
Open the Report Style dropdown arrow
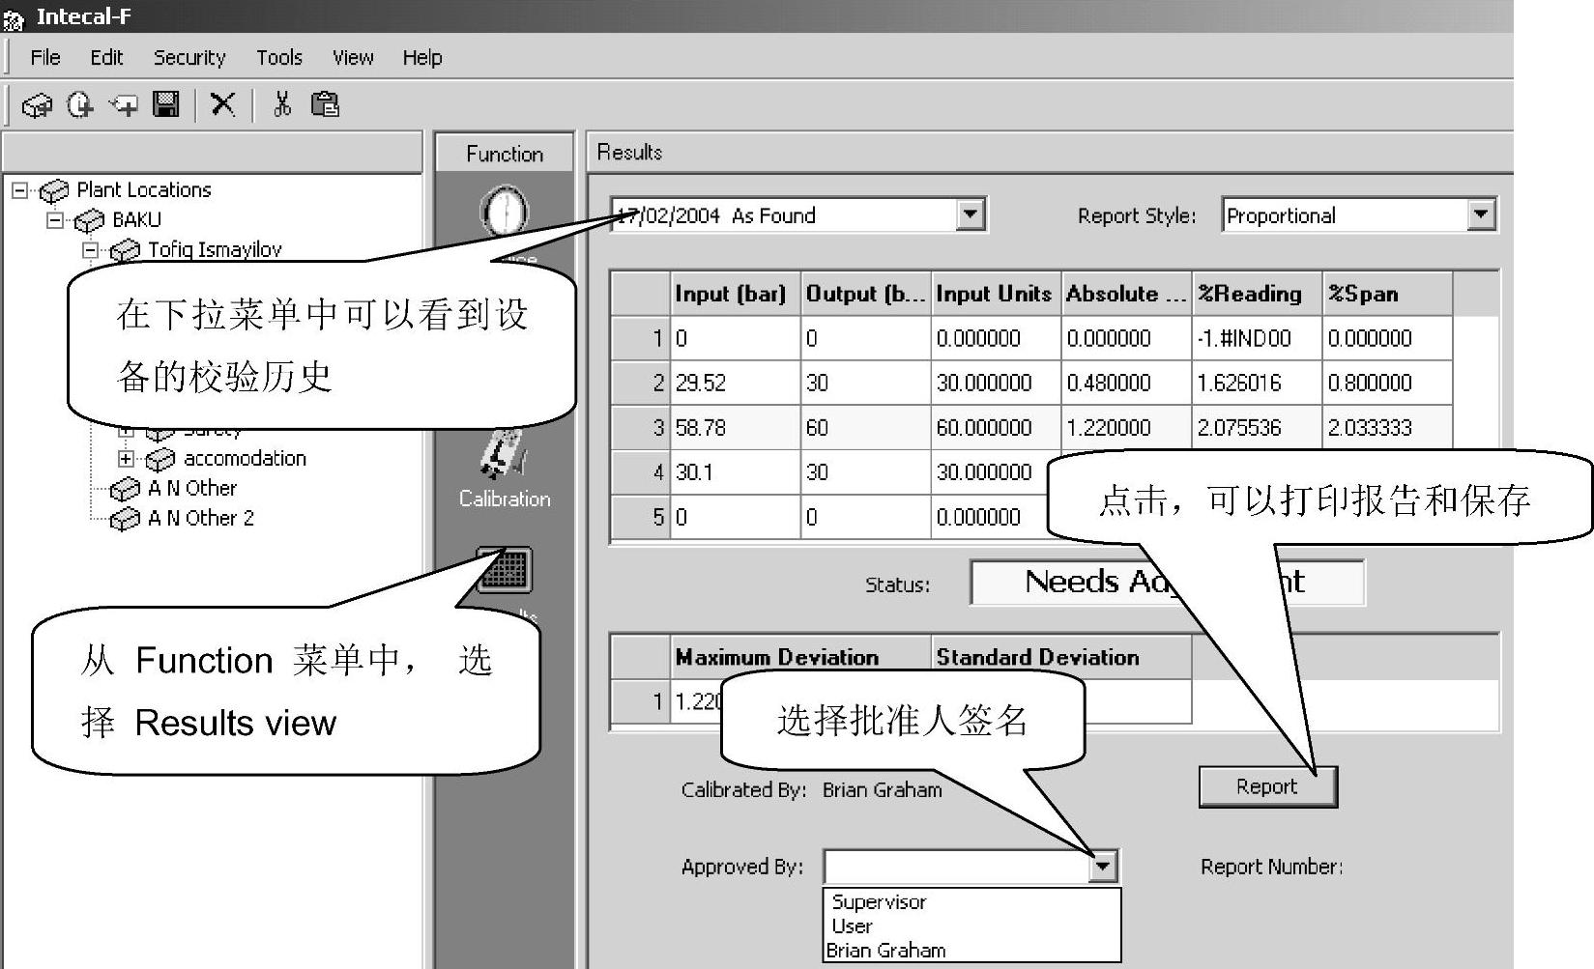point(1480,214)
